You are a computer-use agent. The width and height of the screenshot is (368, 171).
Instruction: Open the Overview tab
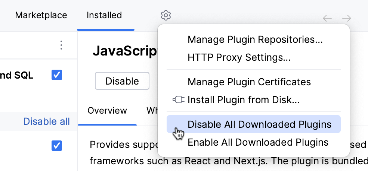click(x=107, y=111)
